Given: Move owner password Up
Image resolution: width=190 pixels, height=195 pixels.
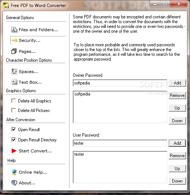Looking at the screenshot, I should (177, 108).
